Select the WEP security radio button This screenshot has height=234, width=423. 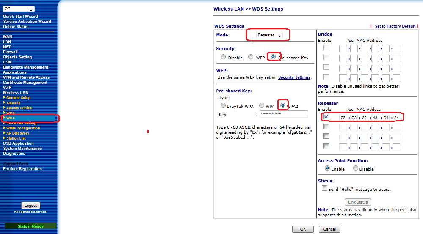(x=251, y=57)
